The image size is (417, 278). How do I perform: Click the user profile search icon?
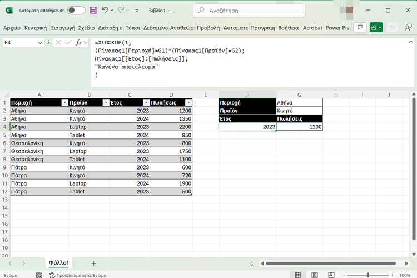pos(408,27)
